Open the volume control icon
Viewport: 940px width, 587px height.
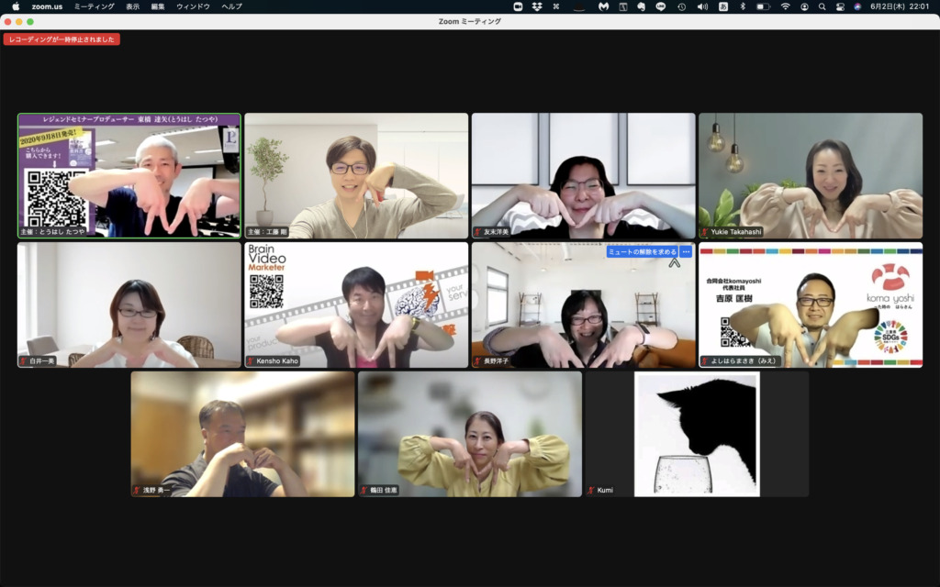point(702,6)
